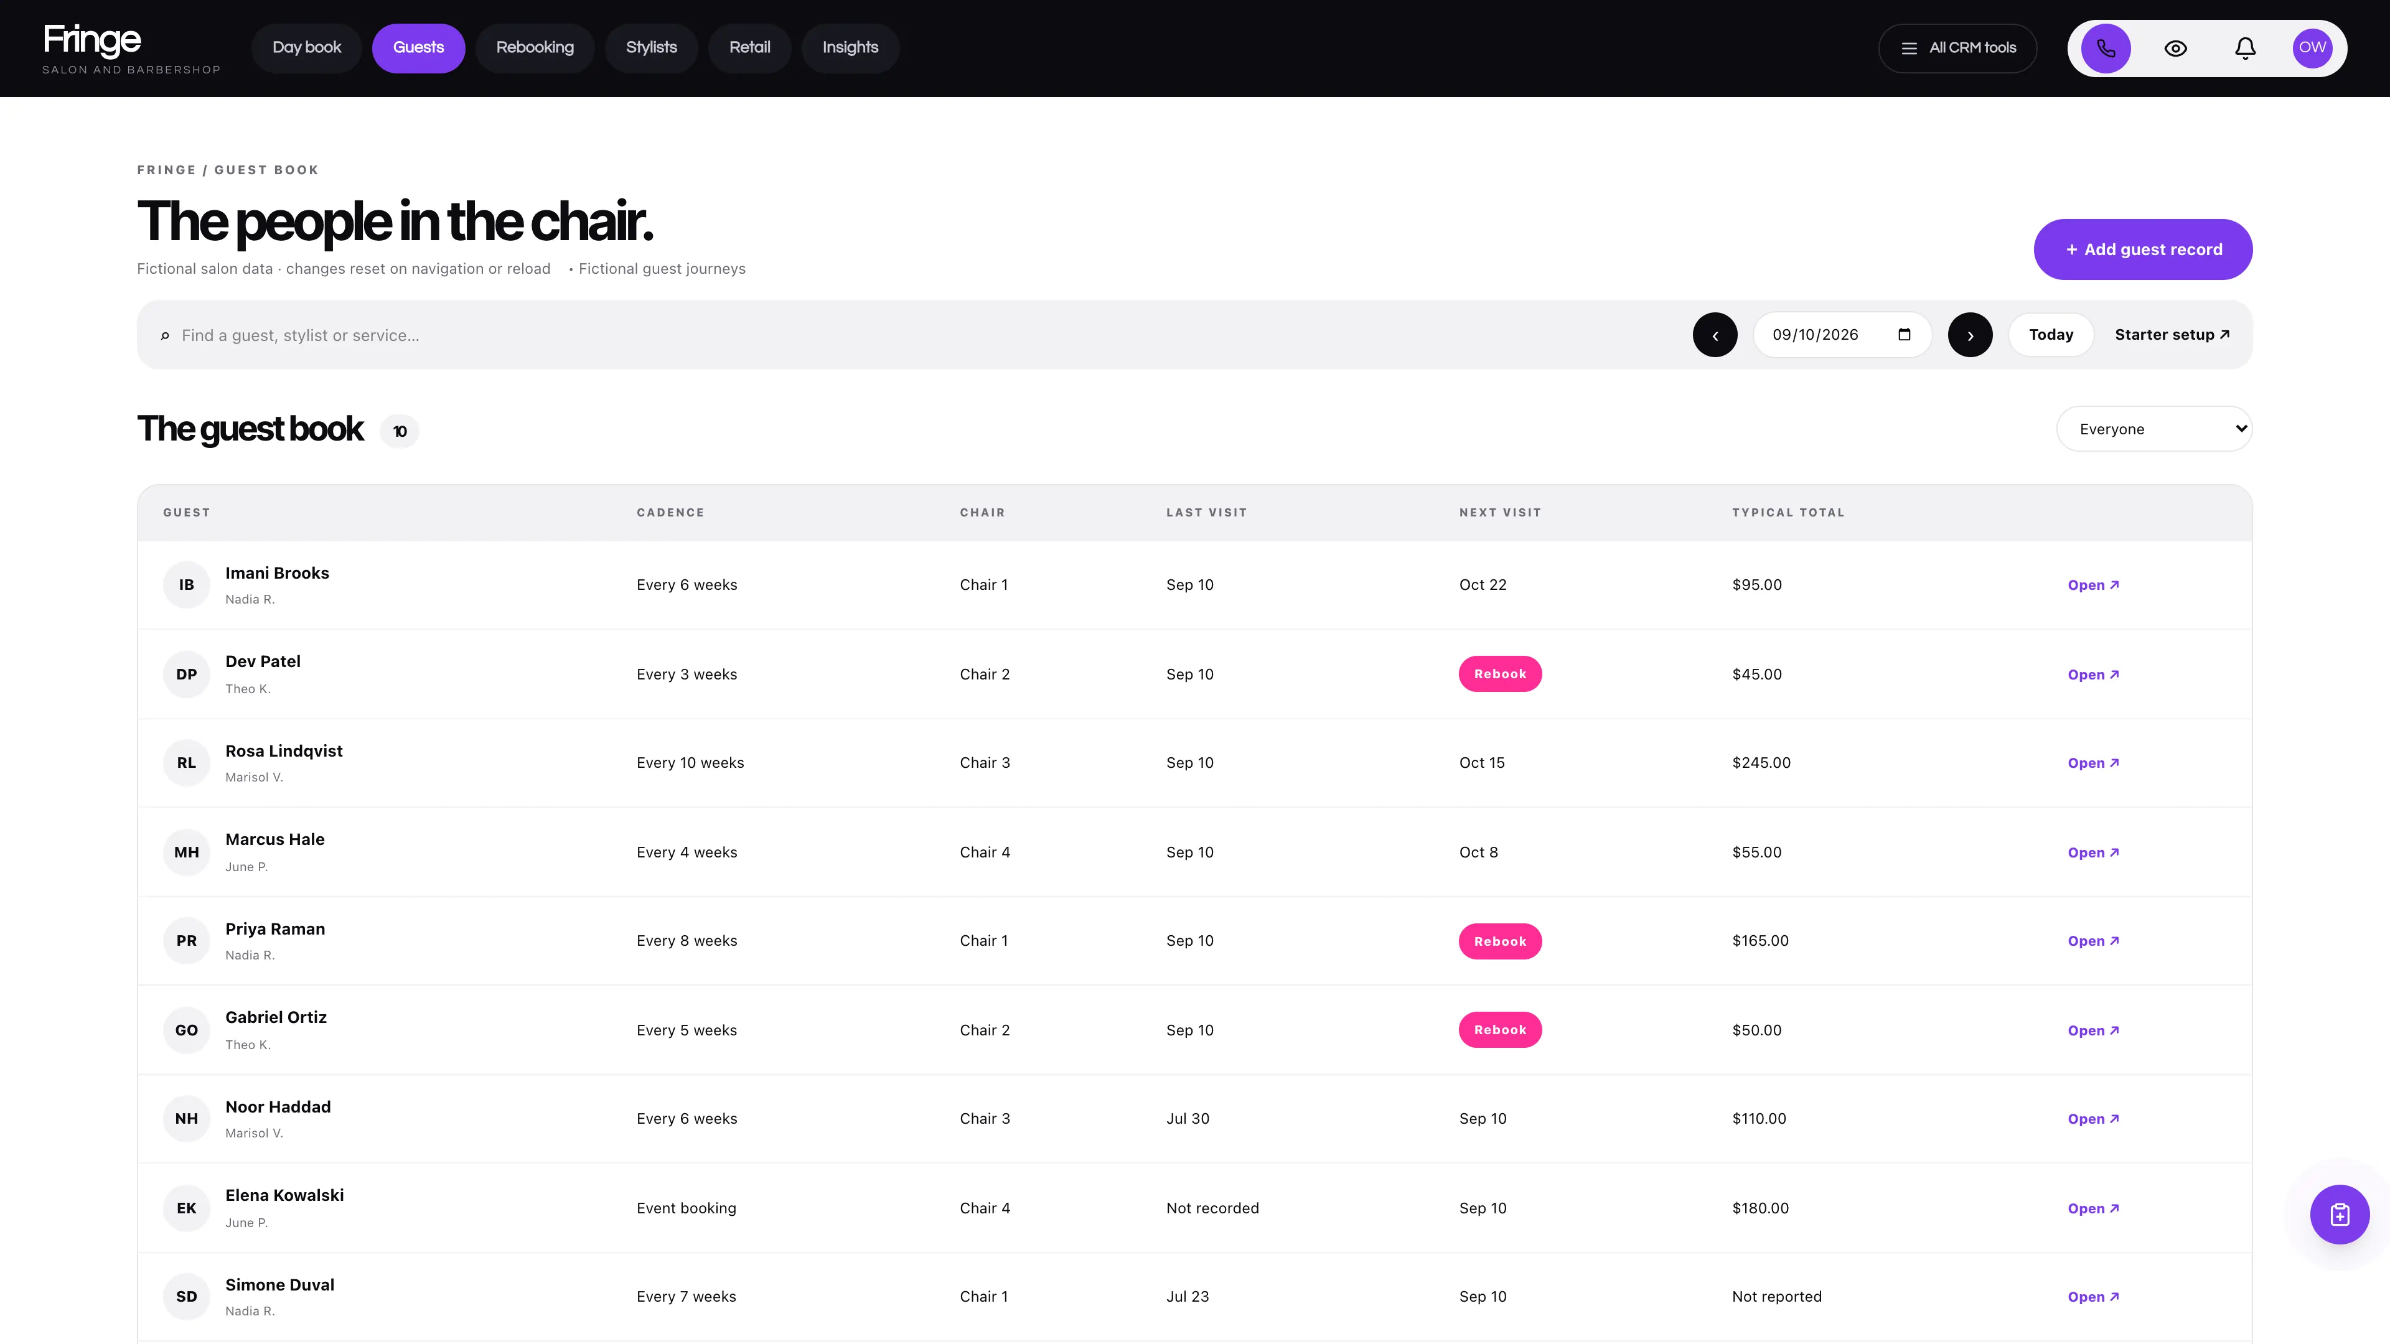This screenshot has height=1344, width=2390.
Task: Open the All CRM tools menu
Action: [x=1957, y=49]
